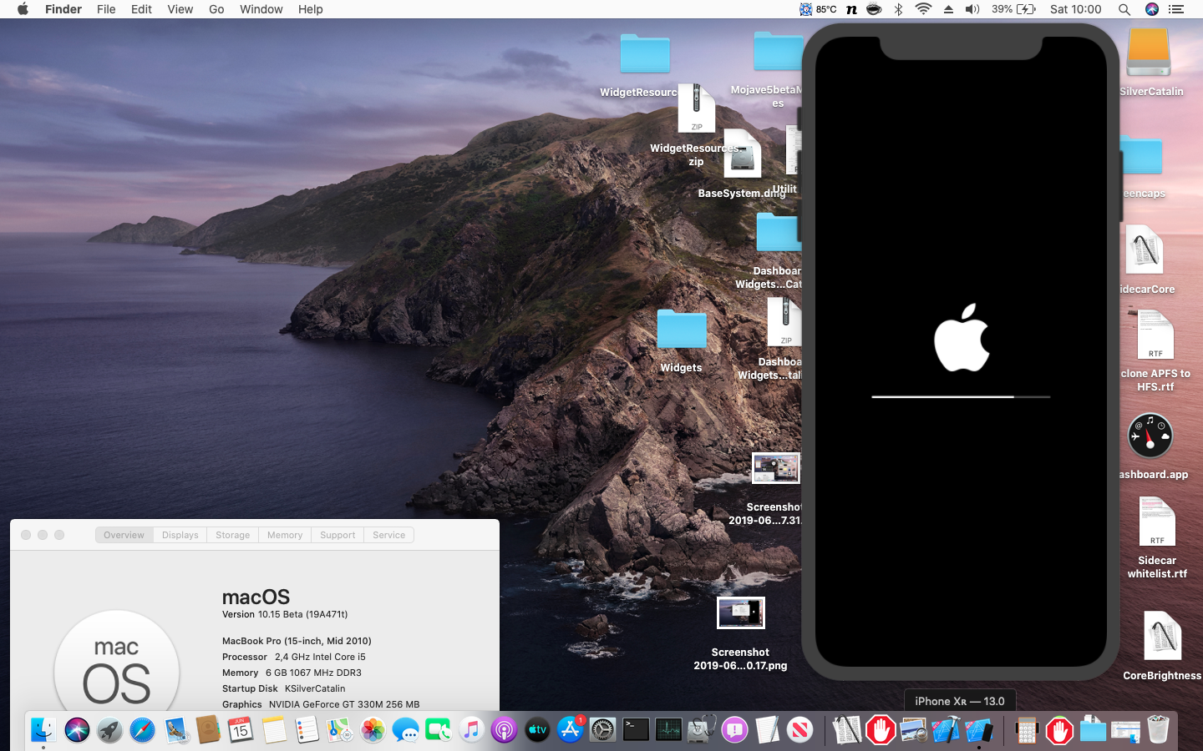This screenshot has width=1203, height=751.
Task: Switch to Memory tab in About This Mac
Action: point(285,535)
